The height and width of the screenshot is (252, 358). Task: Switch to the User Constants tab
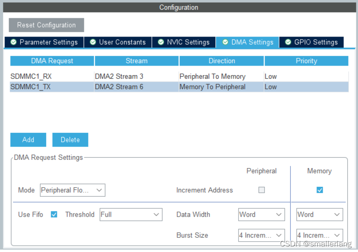click(118, 42)
